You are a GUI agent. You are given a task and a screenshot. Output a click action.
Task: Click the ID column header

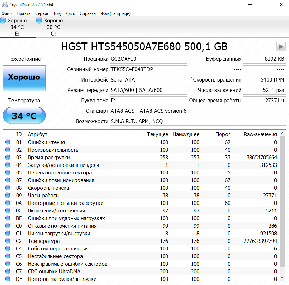tap(19, 134)
